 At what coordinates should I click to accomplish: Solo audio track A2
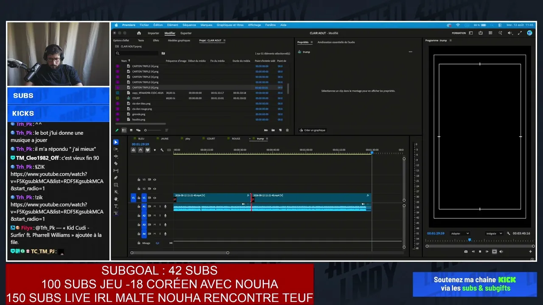(160, 216)
